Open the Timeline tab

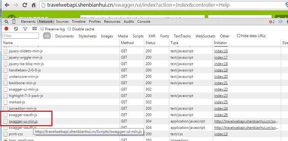pos(79,22)
